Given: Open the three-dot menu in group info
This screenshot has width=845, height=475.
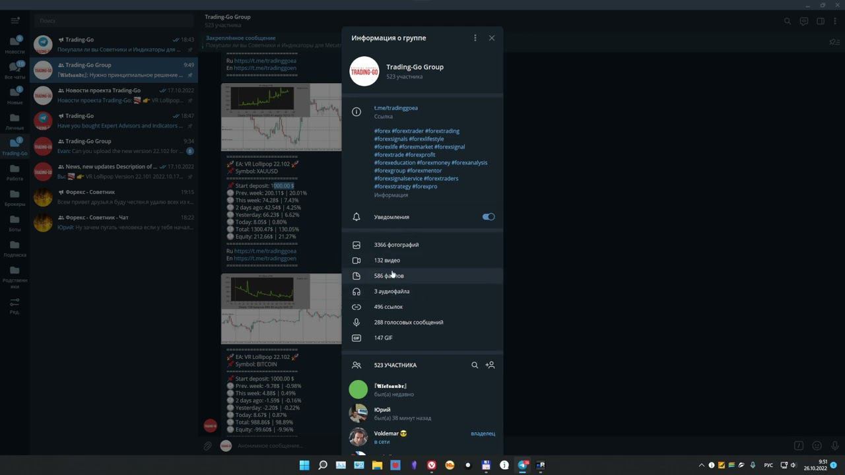Looking at the screenshot, I should tap(475, 38).
